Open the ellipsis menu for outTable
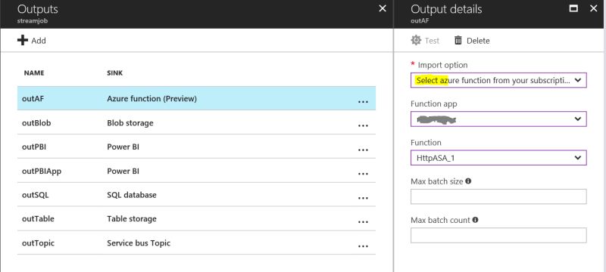The width and height of the screenshot is (606, 272). pos(363,222)
